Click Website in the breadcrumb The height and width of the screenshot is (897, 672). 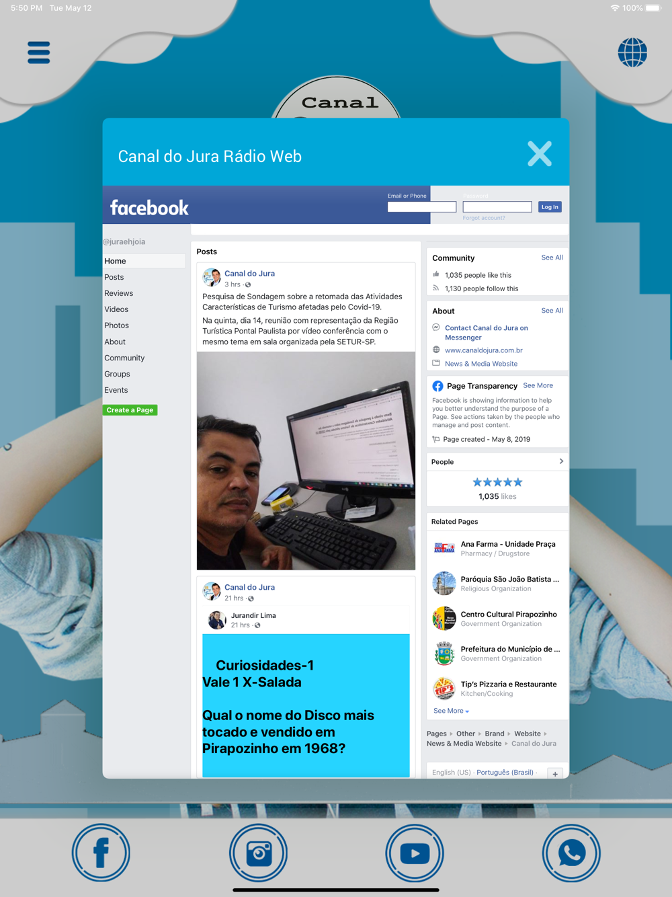coord(528,734)
